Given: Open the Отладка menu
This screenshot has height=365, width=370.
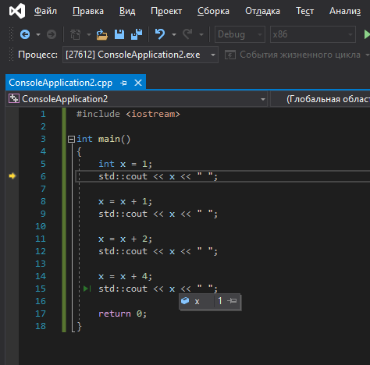Looking at the screenshot, I should pos(262,11).
